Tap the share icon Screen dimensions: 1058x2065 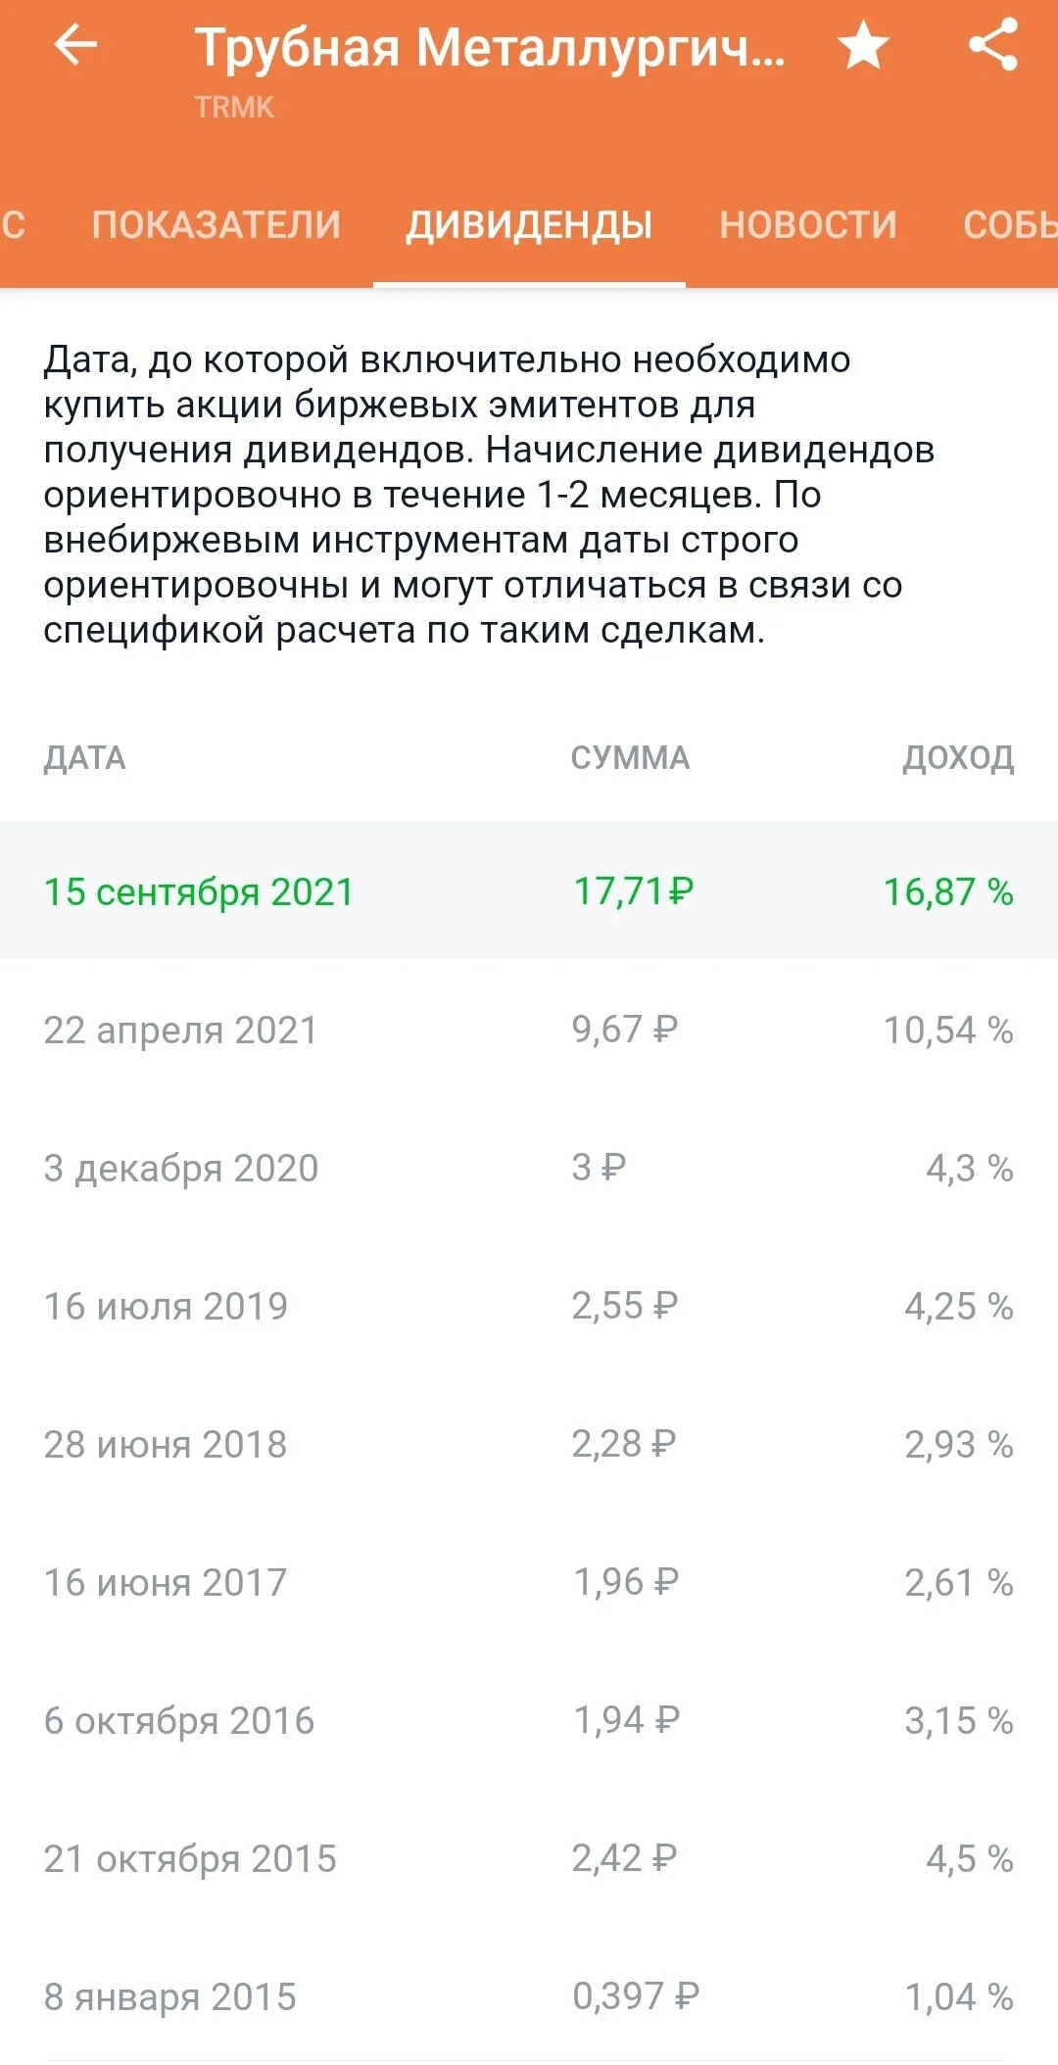pos(993,46)
